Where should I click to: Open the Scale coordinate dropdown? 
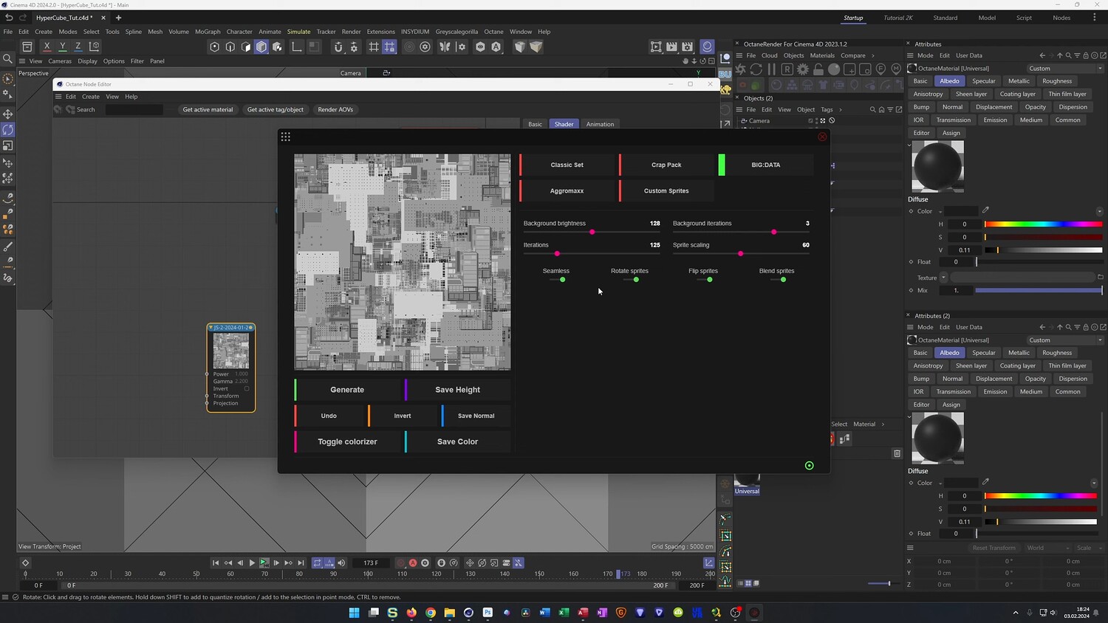(x=1089, y=548)
